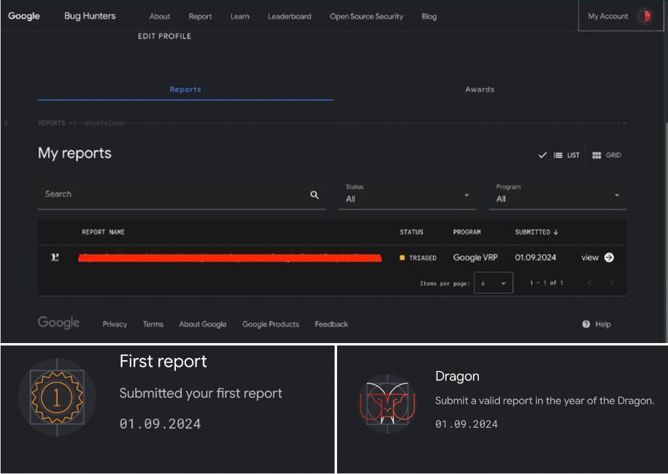Click the My Account button
The width and height of the screenshot is (668, 474).
pyautogui.click(x=621, y=16)
